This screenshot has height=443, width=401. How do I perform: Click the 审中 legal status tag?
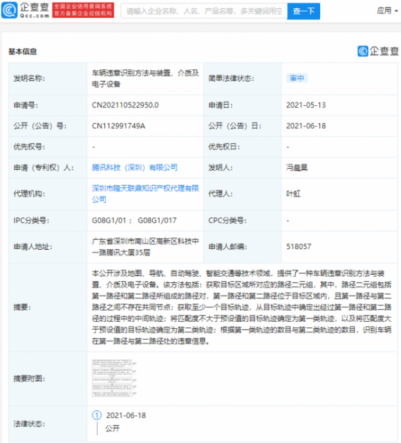tap(297, 78)
